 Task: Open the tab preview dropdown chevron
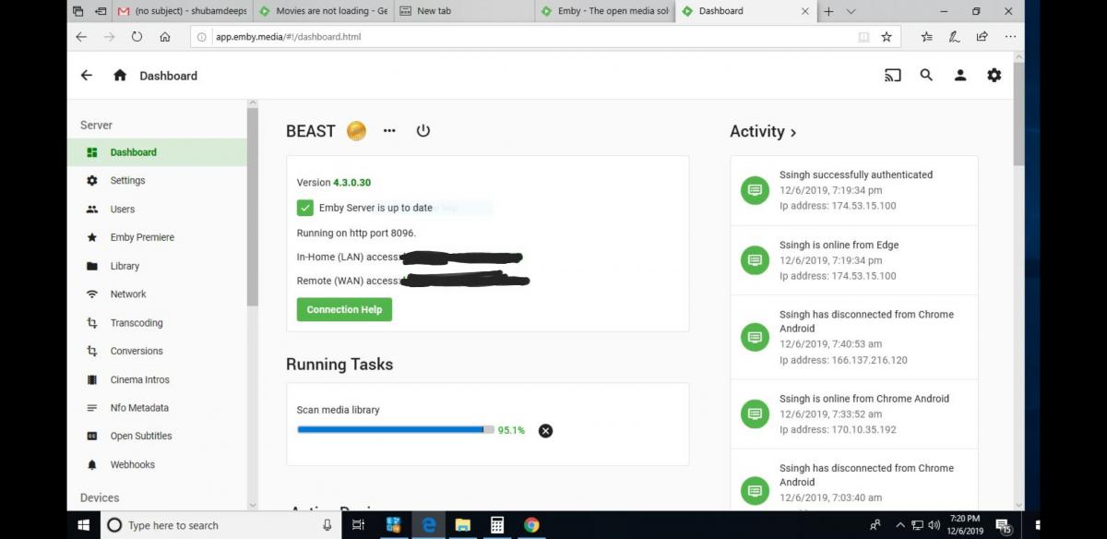(x=851, y=11)
